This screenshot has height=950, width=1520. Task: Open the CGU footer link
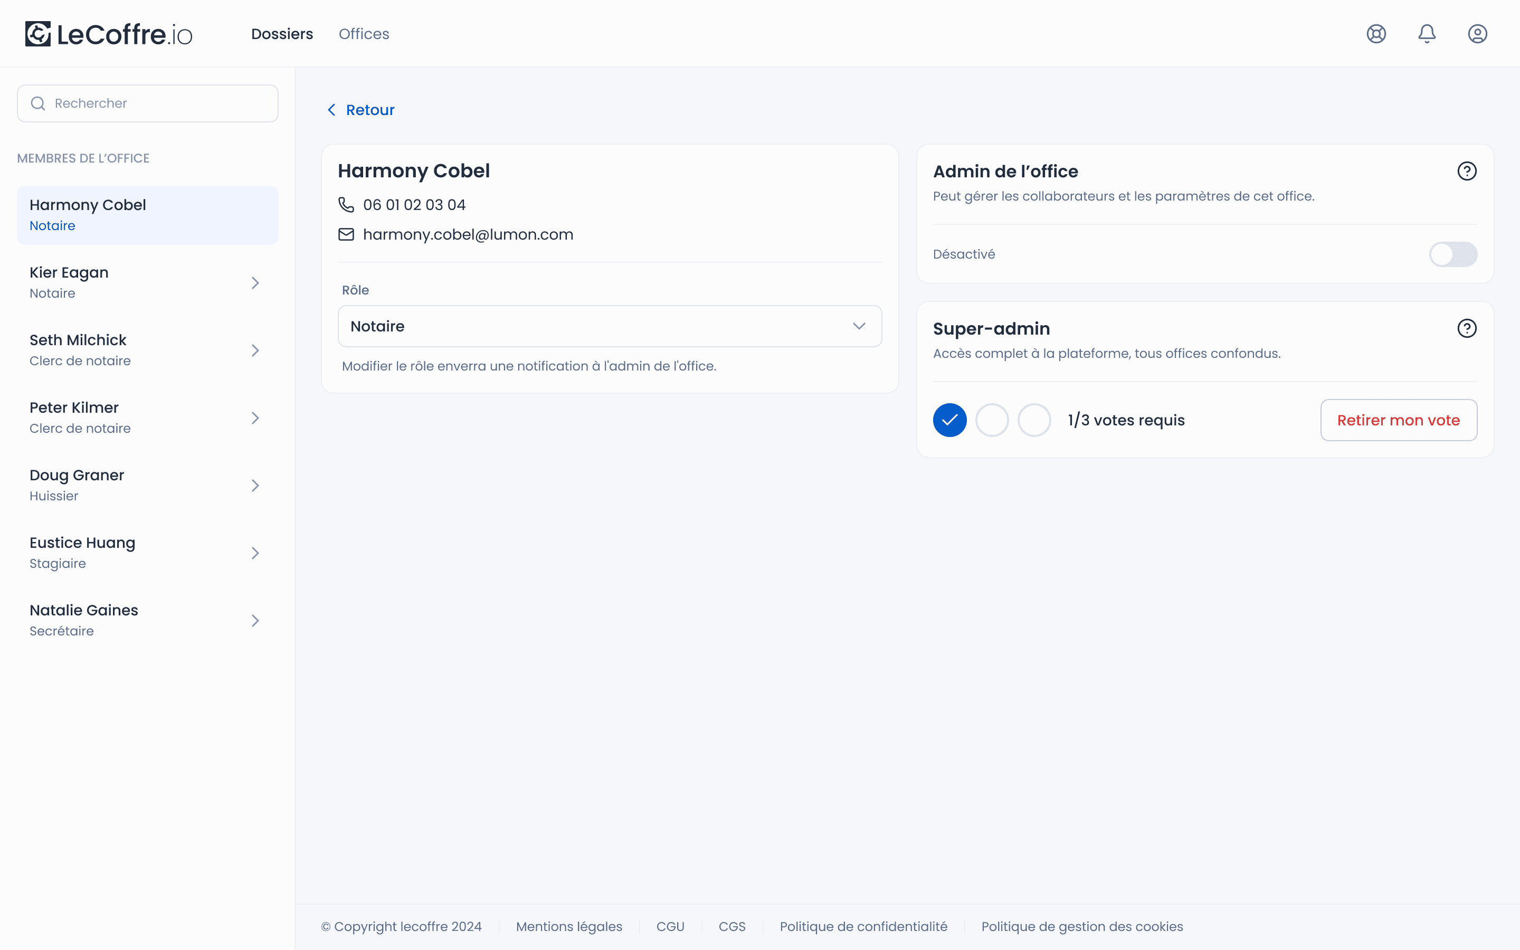pos(670,926)
